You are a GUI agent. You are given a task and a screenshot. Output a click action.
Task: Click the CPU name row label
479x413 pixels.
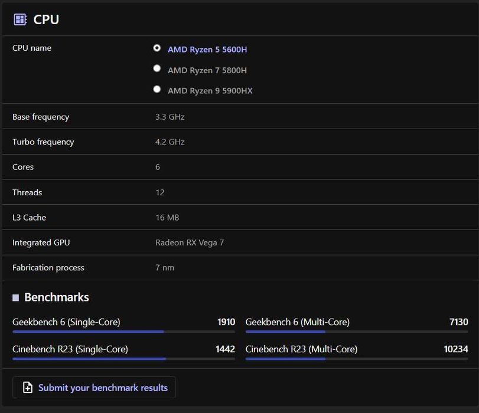point(32,48)
